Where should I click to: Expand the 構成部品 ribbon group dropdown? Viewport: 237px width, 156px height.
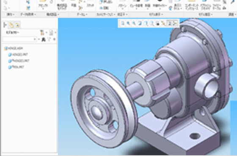pyautogui.click(x=52, y=14)
